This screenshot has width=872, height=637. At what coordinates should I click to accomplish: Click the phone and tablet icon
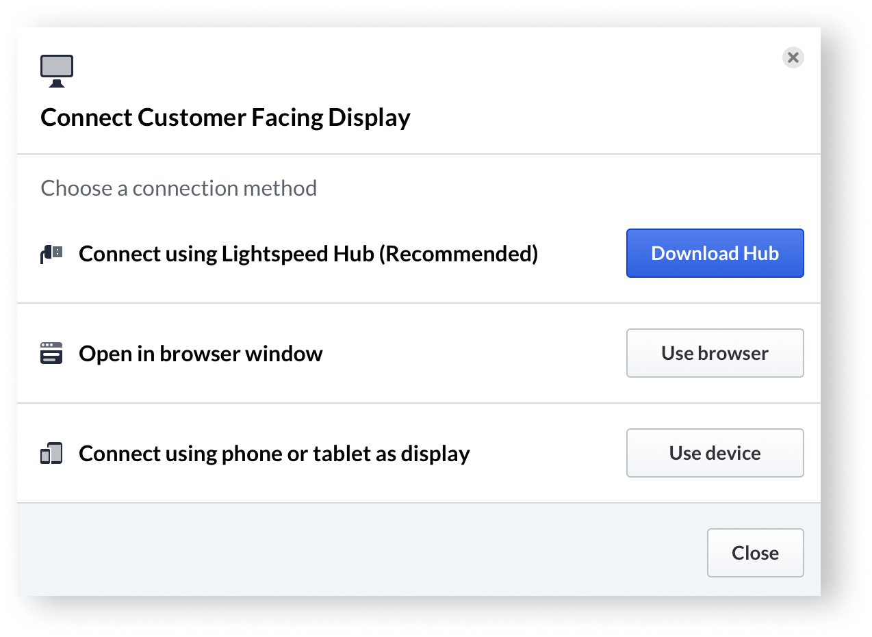tap(51, 454)
